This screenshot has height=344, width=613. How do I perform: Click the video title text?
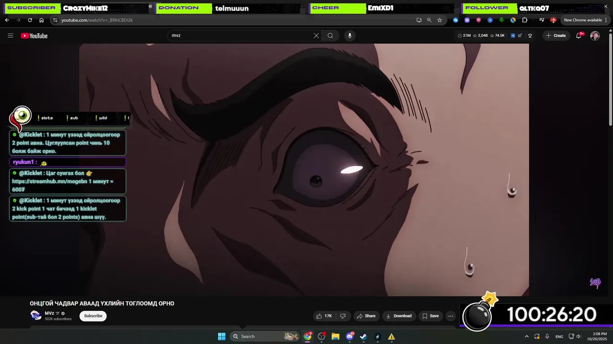coord(102,303)
